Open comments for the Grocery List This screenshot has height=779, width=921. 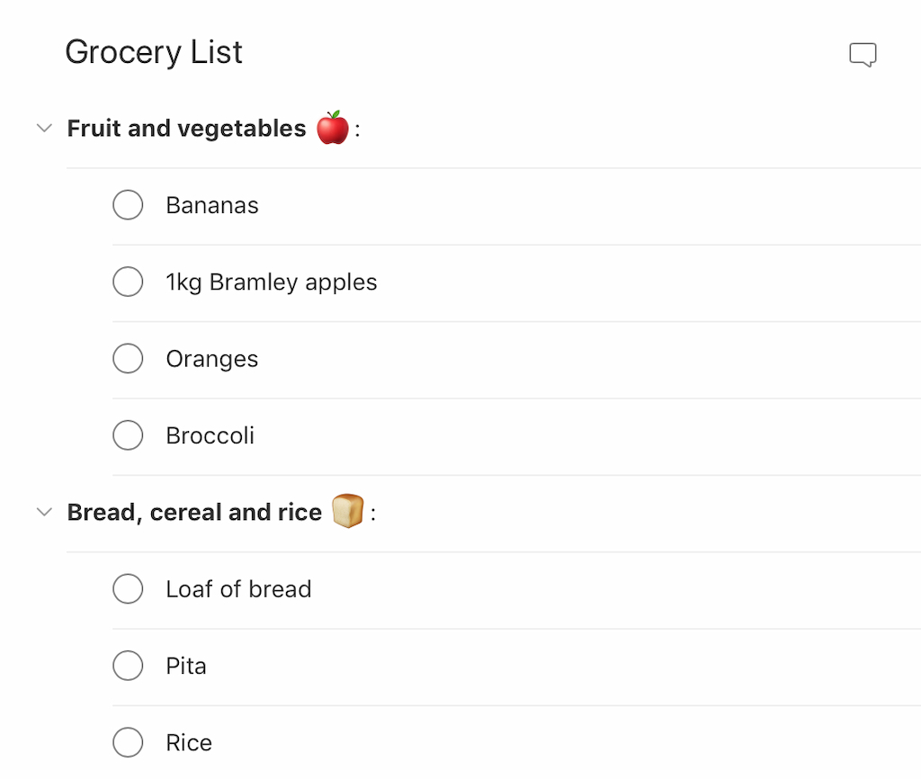pyautogui.click(x=863, y=53)
